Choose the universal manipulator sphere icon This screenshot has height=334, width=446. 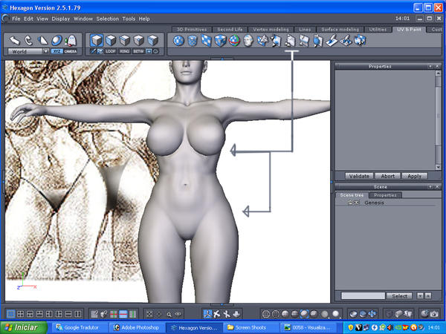(56, 40)
